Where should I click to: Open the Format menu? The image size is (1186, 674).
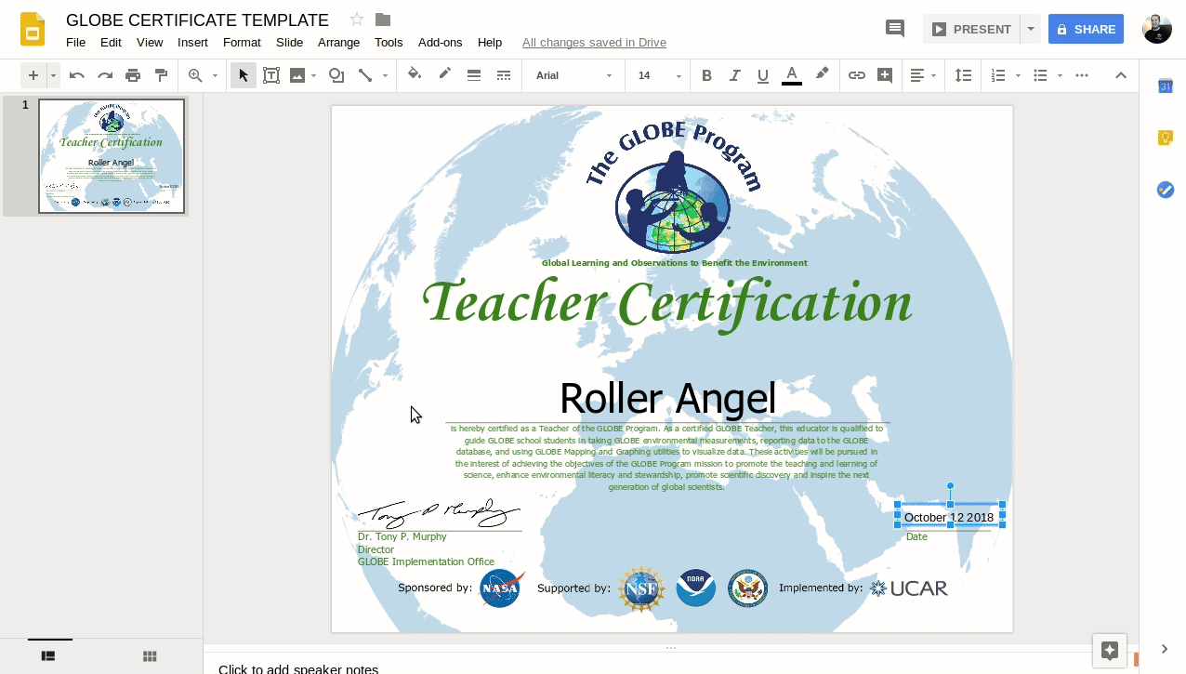(242, 42)
